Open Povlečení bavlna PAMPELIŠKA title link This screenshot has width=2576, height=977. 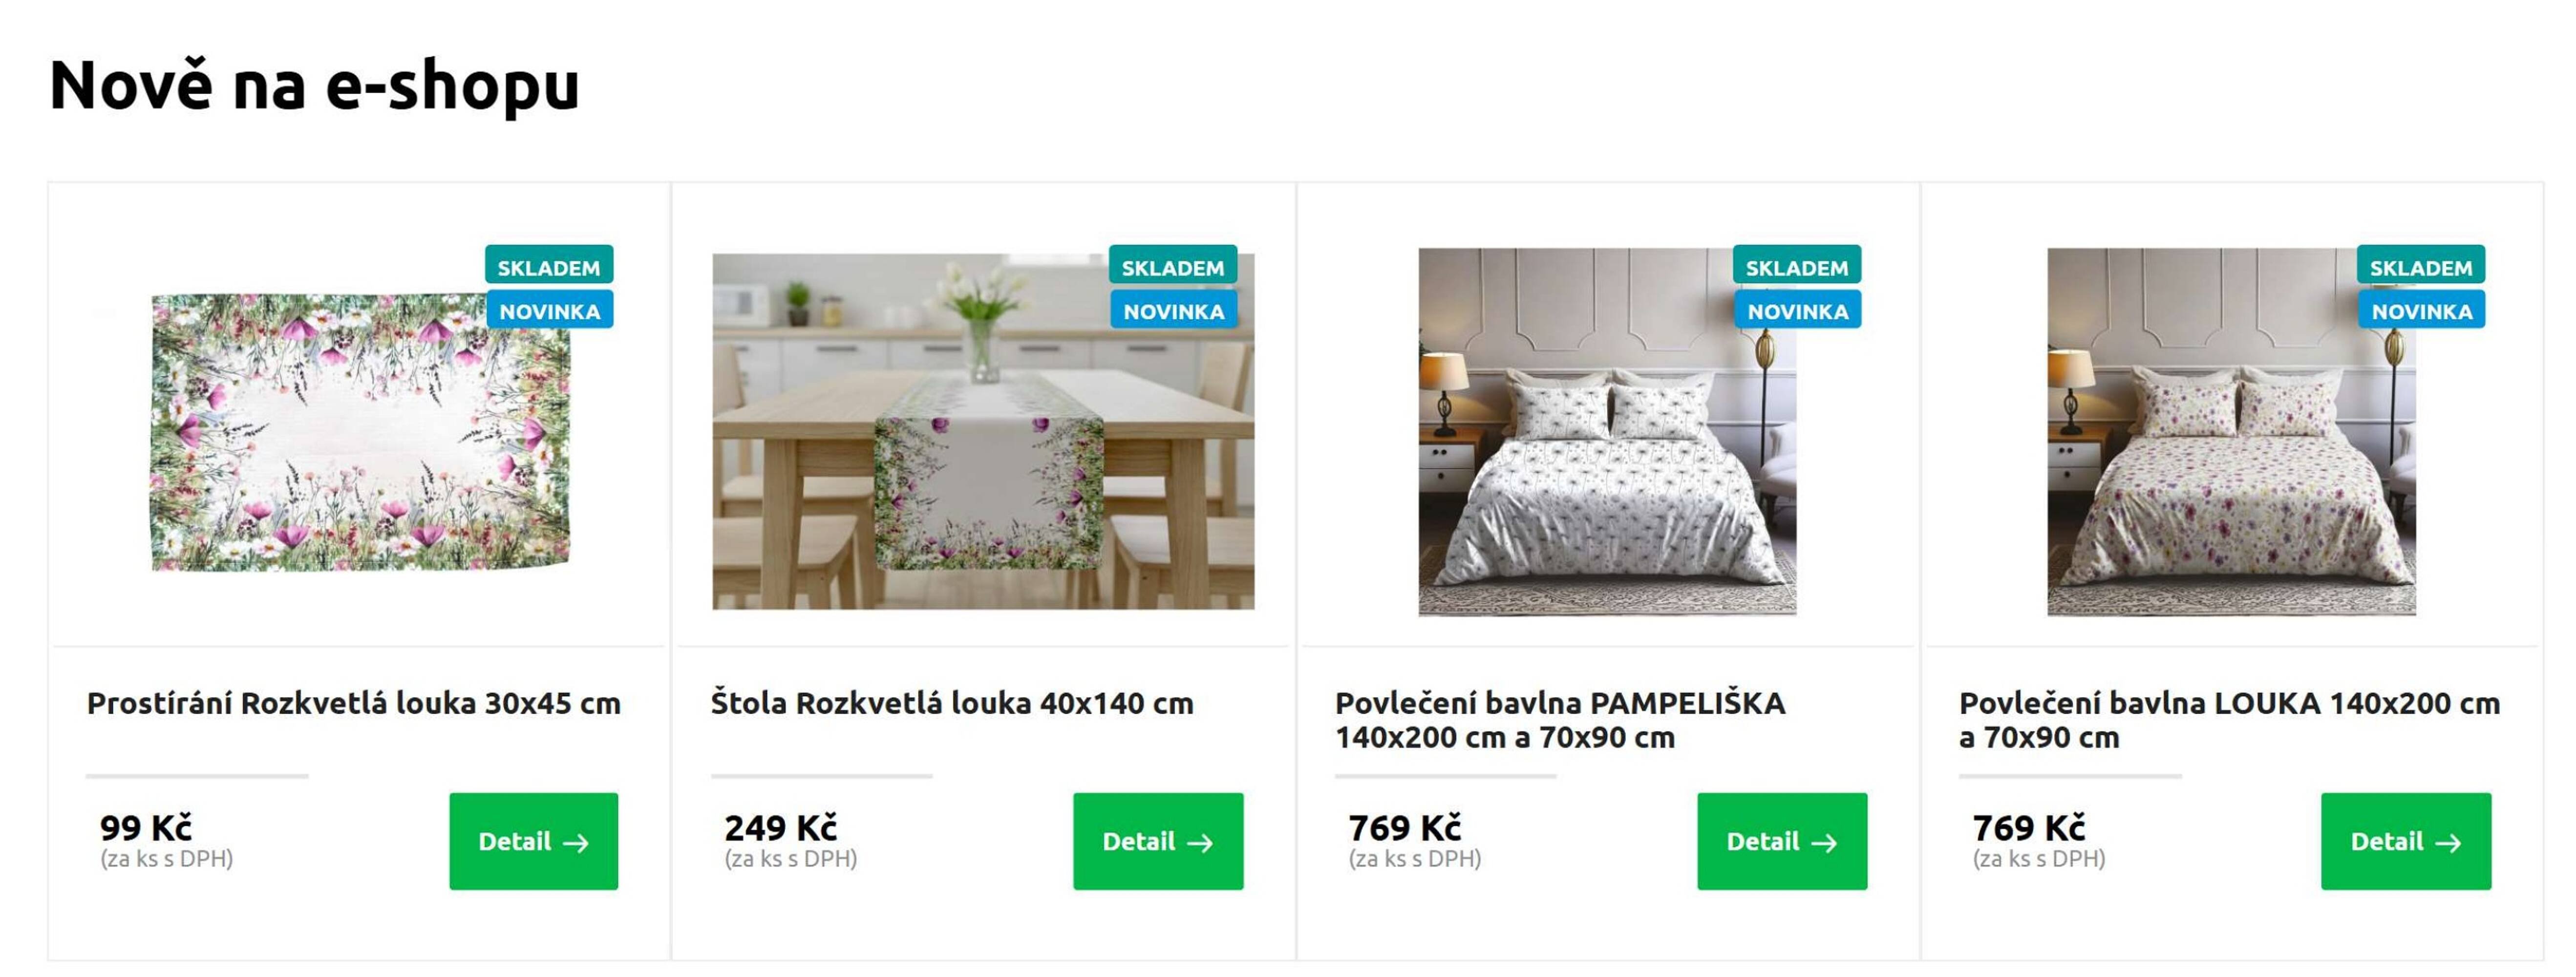click(x=1560, y=720)
